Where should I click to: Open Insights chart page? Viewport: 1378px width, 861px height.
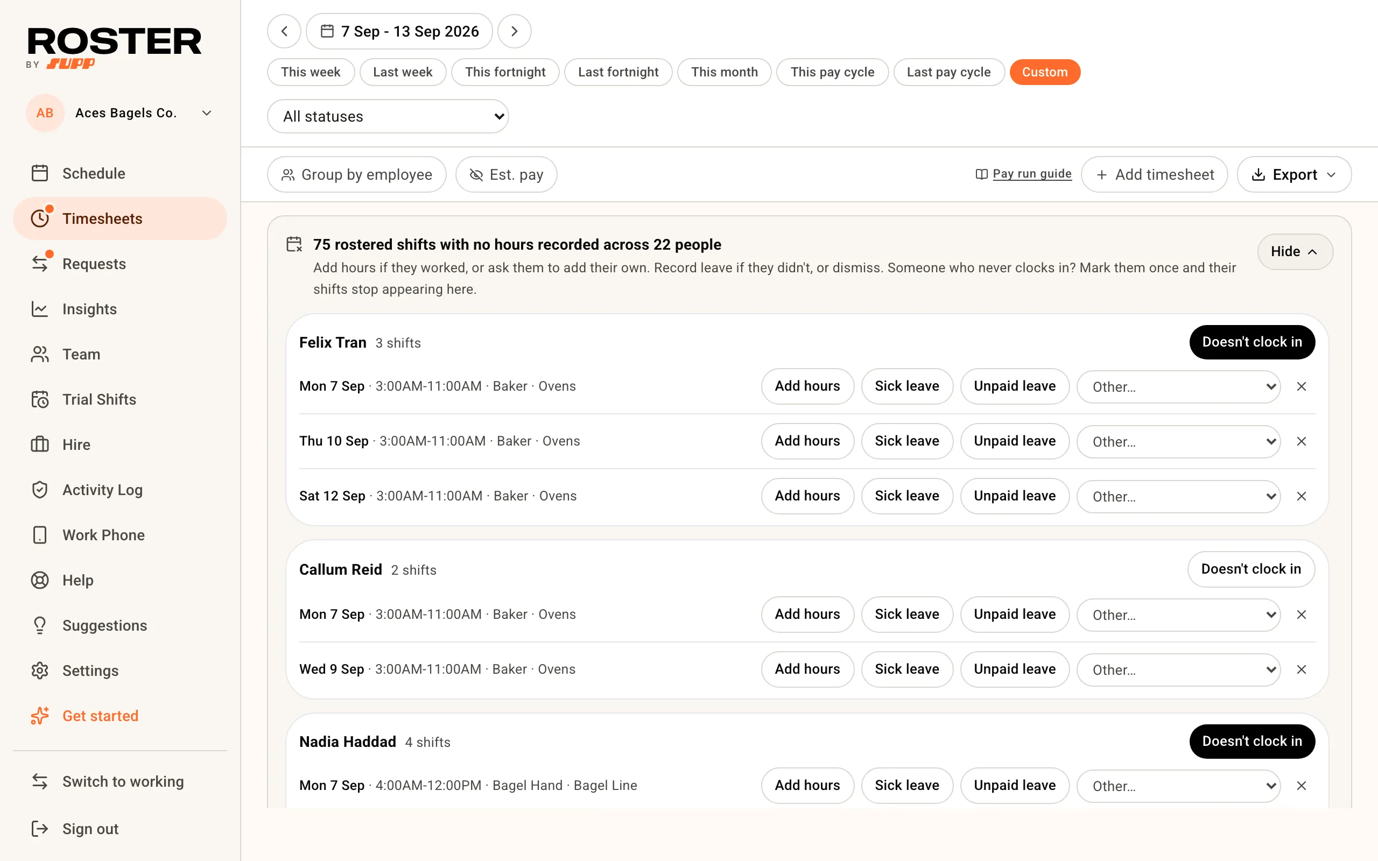coord(120,309)
